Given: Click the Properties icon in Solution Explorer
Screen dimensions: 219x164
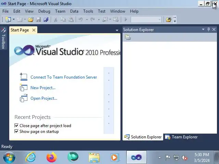Looking at the screenshot, I should point(128,37).
